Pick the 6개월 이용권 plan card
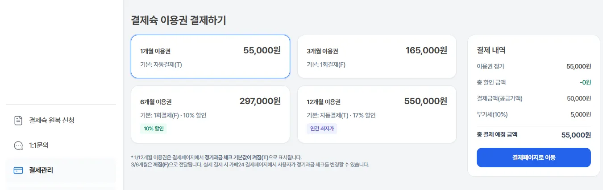Screen dimensions: 603x190 [210, 114]
